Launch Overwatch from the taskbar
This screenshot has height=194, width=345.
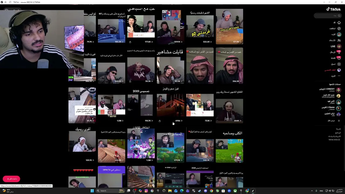164,191
